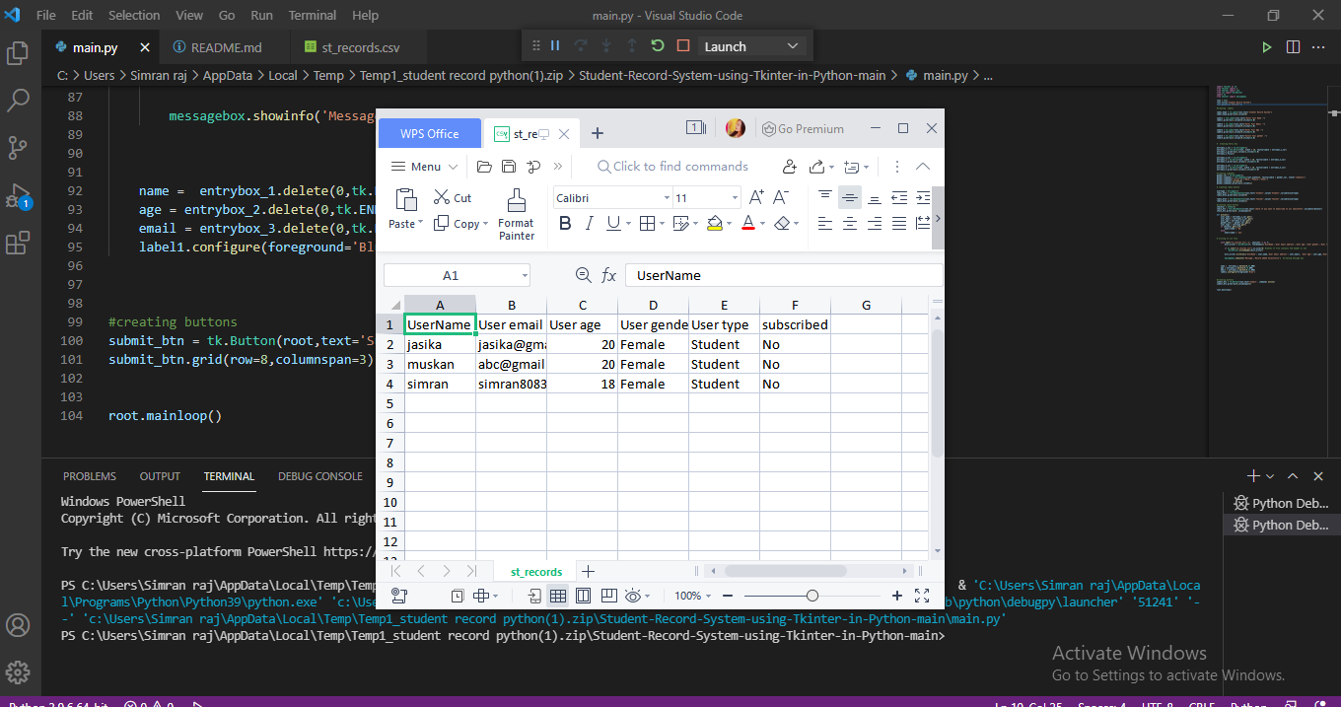
Task: Click the Click to find commands box
Action: click(672, 167)
